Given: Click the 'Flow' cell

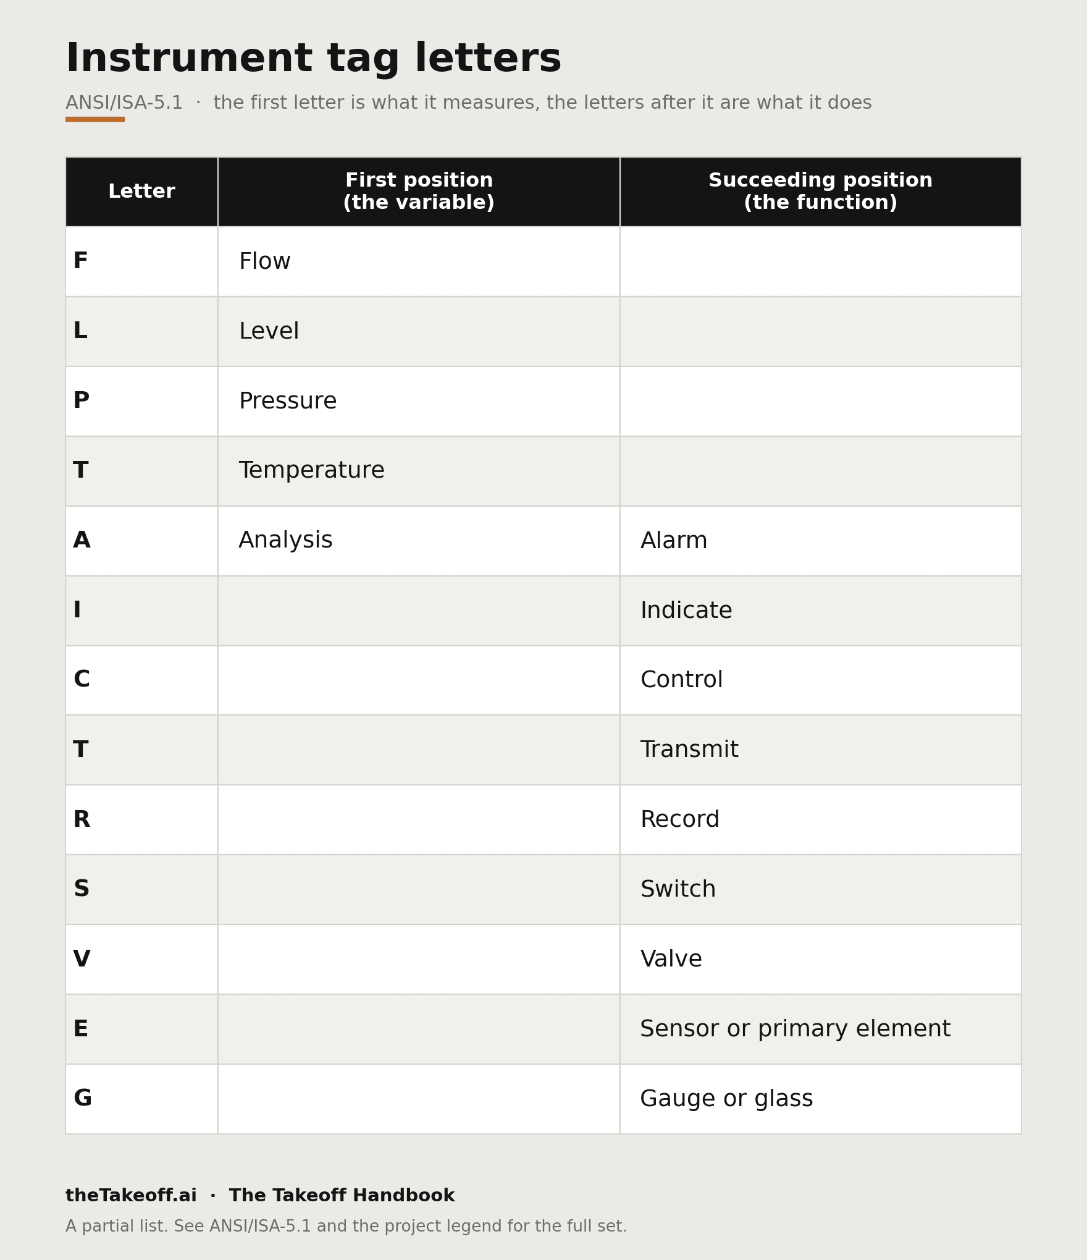Looking at the screenshot, I should (419, 261).
